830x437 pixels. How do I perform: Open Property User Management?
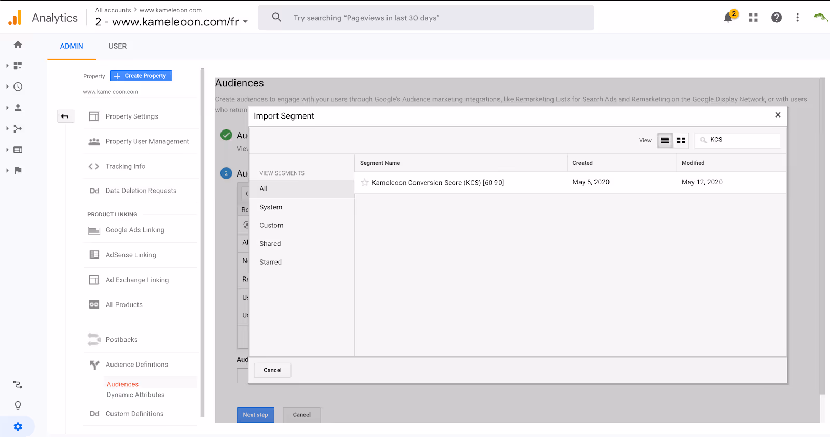(147, 141)
